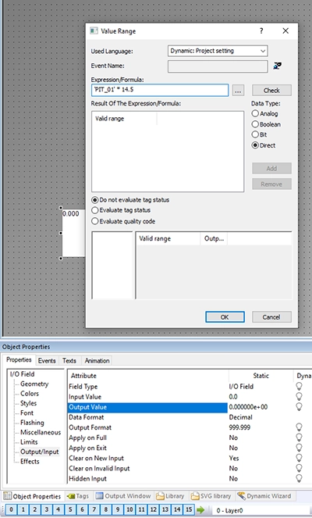Click the Valid range column header in result list
Screen dimensions: 312x518
tap(124, 119)
